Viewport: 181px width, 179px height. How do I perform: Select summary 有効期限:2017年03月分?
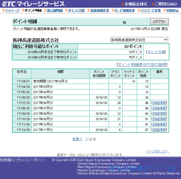click(50, 81)
